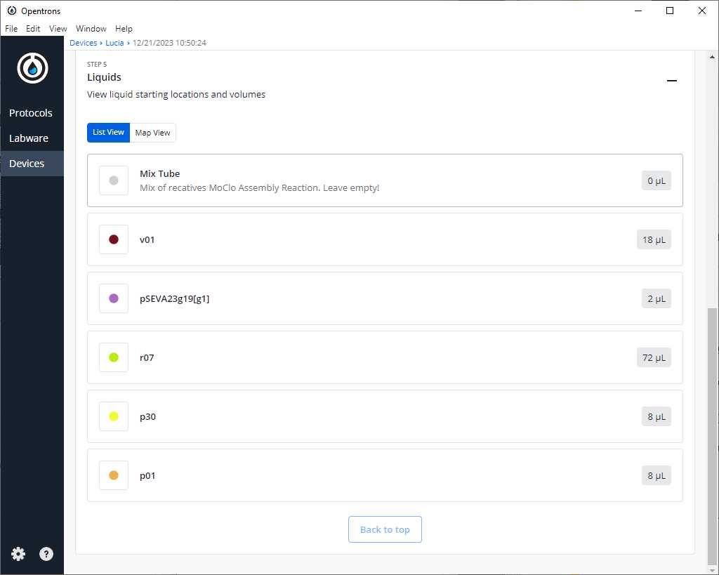Expand the r07 liquid row
The height and width of the screenshot is (575, 719).
(385, 357)
